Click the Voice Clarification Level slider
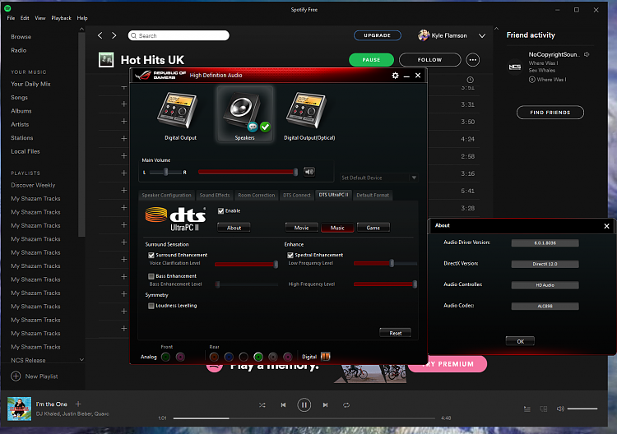The height and width of the screenshot is (434, 617). (246, 264)
